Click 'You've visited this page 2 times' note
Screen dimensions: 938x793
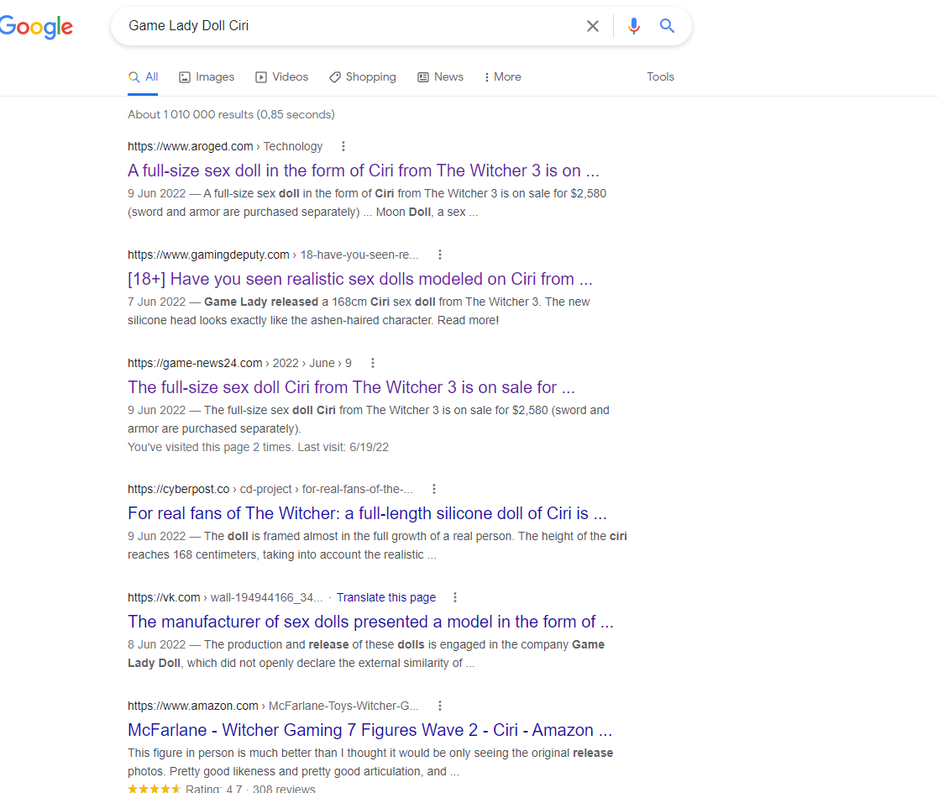point(258,448)
